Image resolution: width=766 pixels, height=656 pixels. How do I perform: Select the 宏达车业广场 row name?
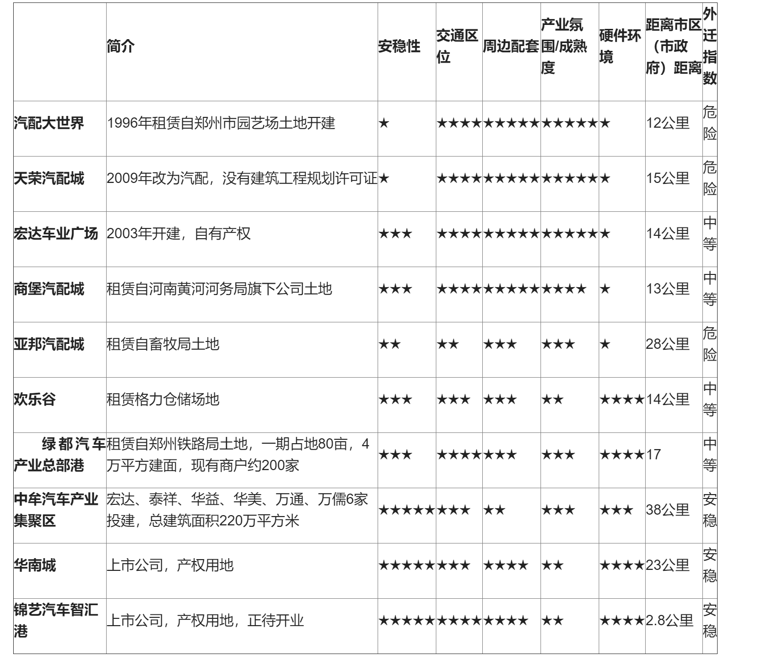tap(56, 234)
